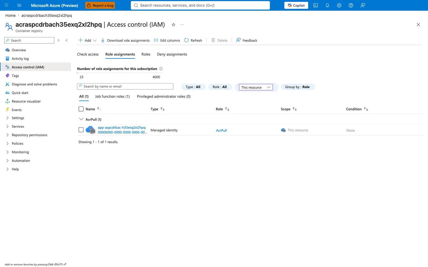The width and height of the screenshot is (428, 267).
Task: Expand the Help sidebar group
Action: coord(36,169)
